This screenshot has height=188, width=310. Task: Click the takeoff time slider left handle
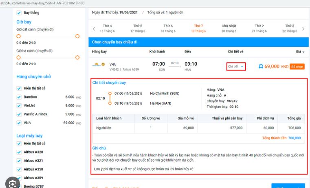pos(18,36)
